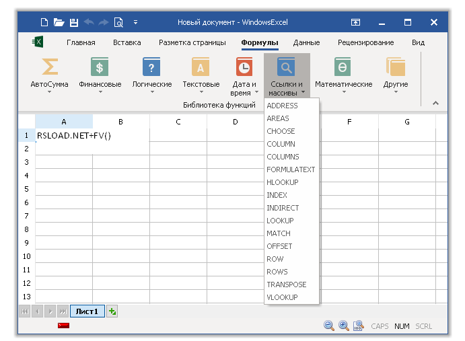The height and width of the screenshot is (341, 465).
Task: Click the red flag icon in the status bar
Action: click(x=63, y=326)
